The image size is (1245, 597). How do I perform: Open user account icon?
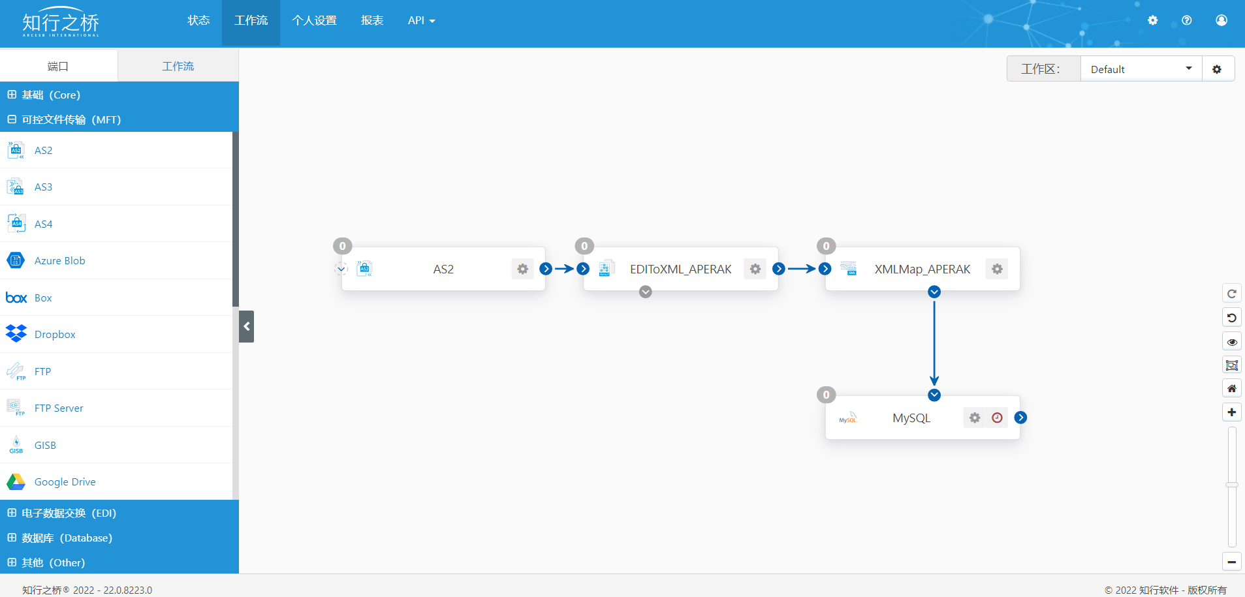click(1221, 20)
